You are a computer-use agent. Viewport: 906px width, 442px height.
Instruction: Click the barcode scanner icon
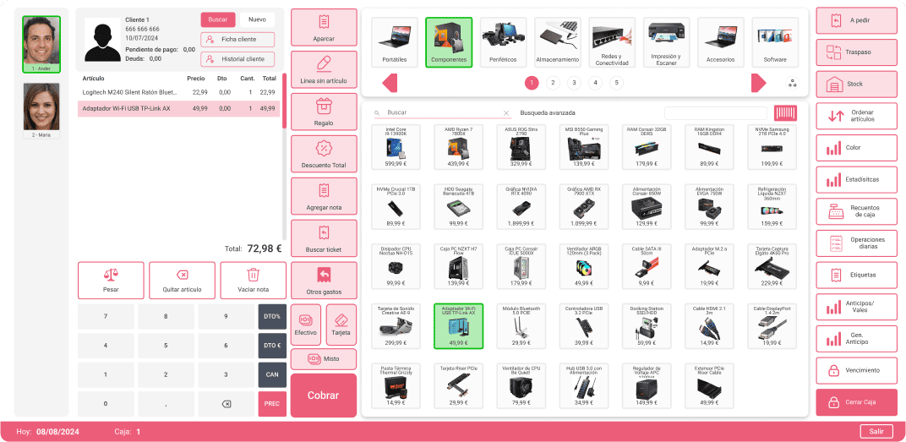coord(784,113)
